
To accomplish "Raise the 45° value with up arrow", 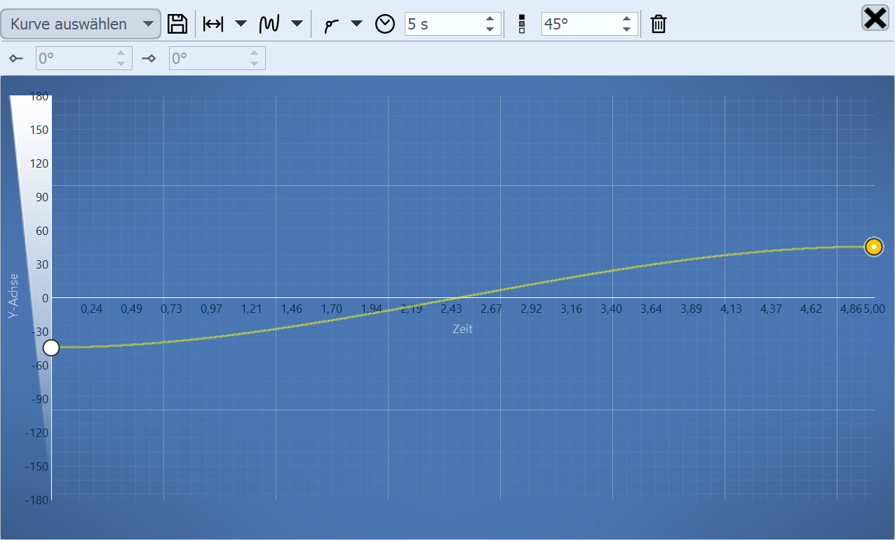I will 626,19.
